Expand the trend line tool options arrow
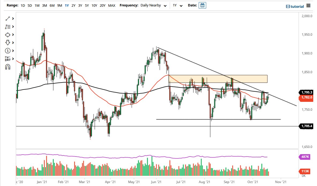The image size is (317, 186). 13,18
